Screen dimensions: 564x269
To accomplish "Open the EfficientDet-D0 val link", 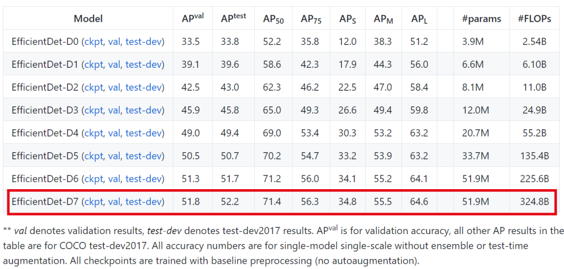I will point(114,42).
